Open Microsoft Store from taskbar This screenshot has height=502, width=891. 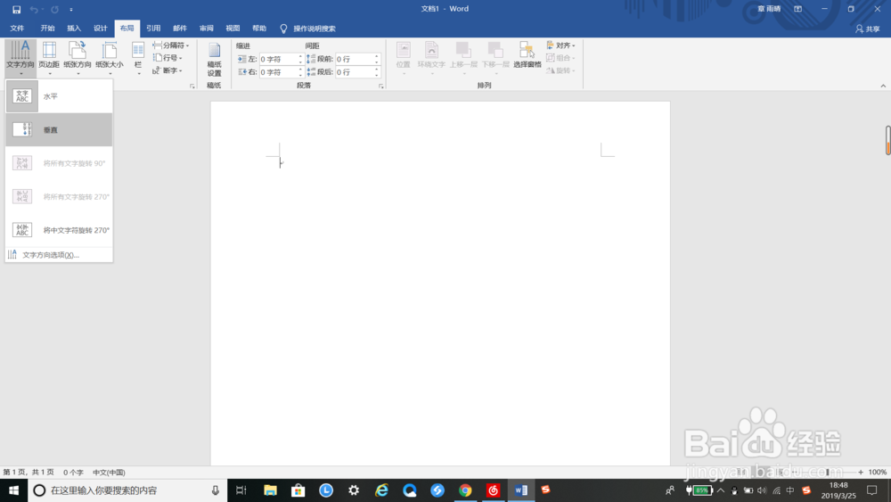point(298,490)
